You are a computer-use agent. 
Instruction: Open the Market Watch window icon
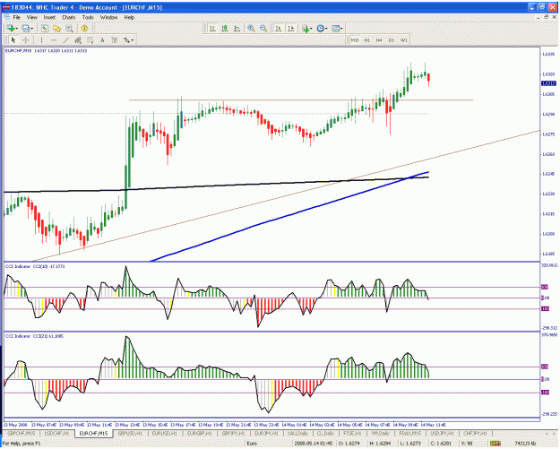pos(45,28)
